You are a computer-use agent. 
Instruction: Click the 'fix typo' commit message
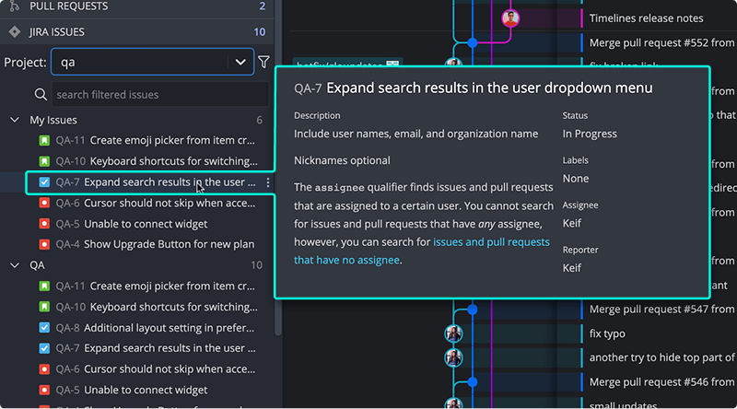607,333
